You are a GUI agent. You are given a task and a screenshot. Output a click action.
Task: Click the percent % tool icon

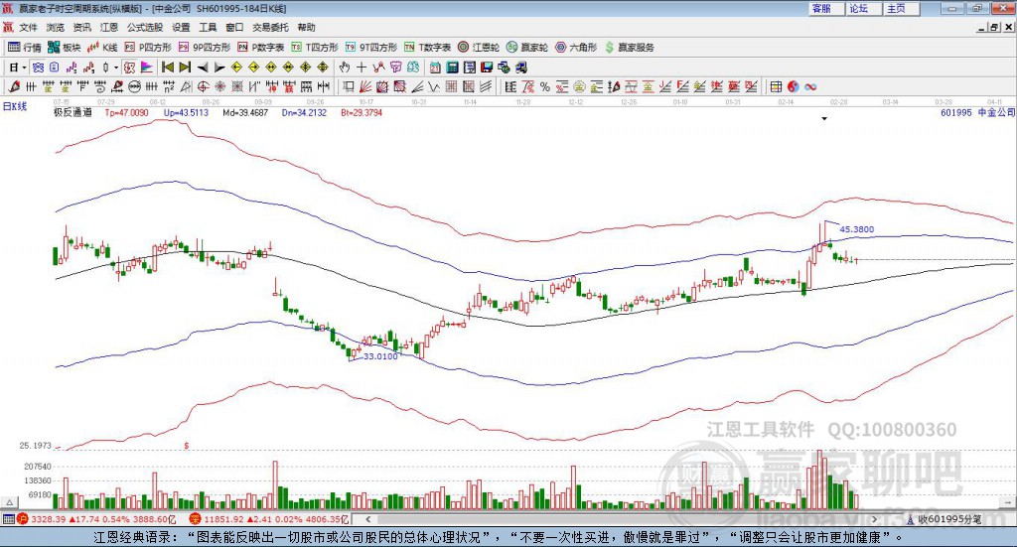tap(545, 86)
